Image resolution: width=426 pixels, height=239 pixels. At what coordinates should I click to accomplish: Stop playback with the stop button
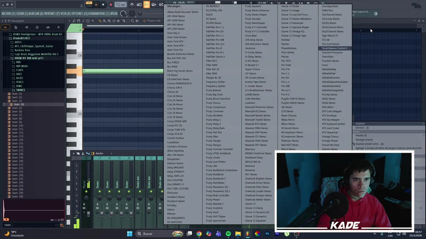(x=103, y=5)
